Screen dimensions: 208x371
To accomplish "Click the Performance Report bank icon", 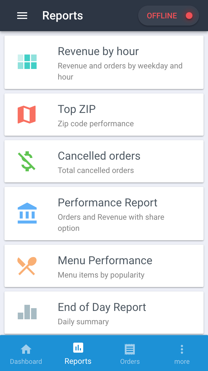I will [27, 213].
